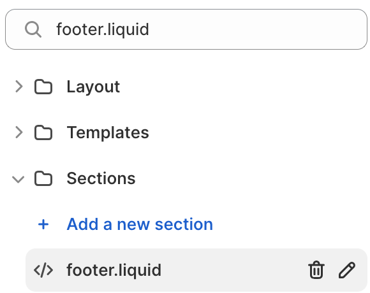Select the Sections folder label
This screenshot has width=370, height=293.
101,178
